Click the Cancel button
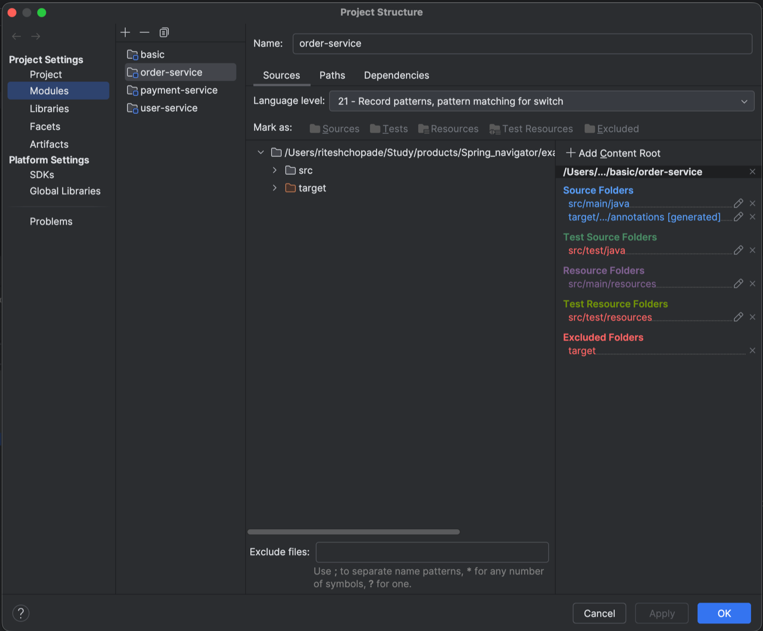Image resolution: width=763 pixels, height=631 pixels. [599, 614]
